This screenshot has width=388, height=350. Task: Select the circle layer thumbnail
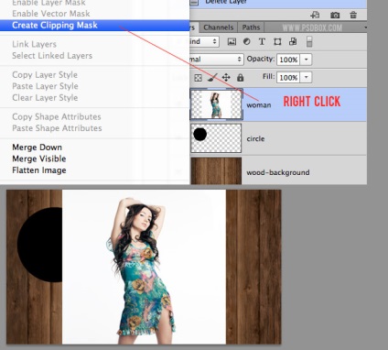click(216, 138)
